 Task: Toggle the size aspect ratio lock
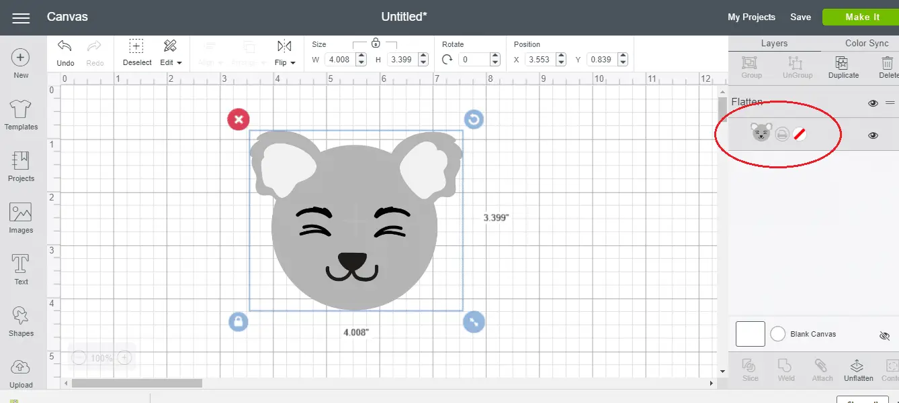point(376,44)
